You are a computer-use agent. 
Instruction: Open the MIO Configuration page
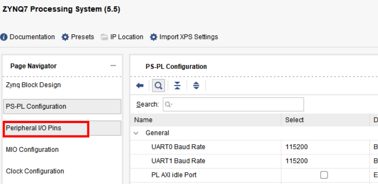click(32, 150)
